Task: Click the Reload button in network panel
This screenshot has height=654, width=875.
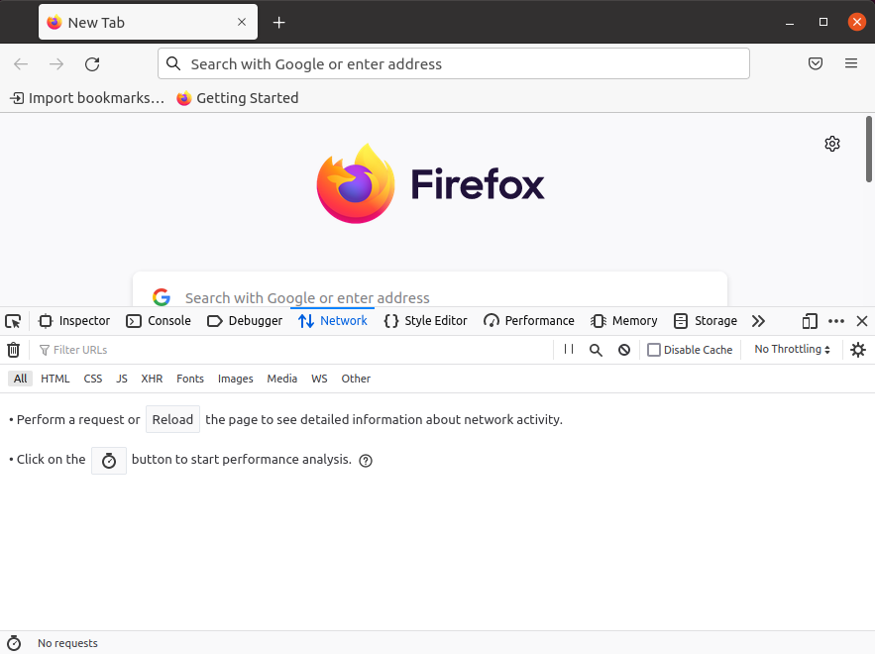Action: (172, 419)
